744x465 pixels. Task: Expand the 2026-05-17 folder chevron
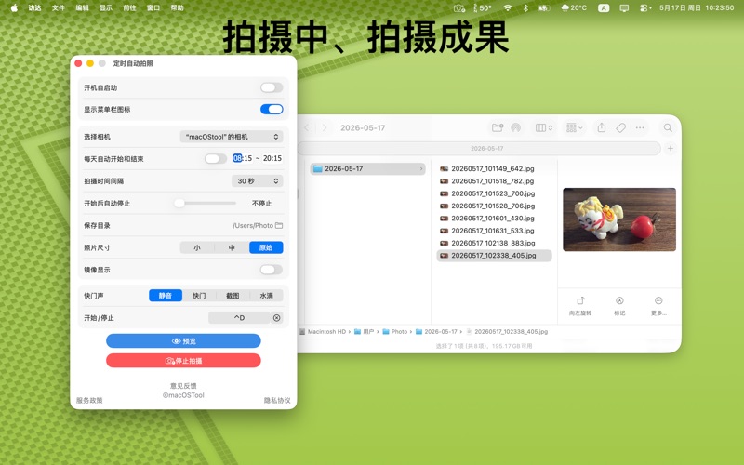pyautogui.click(x=421, y=168)
